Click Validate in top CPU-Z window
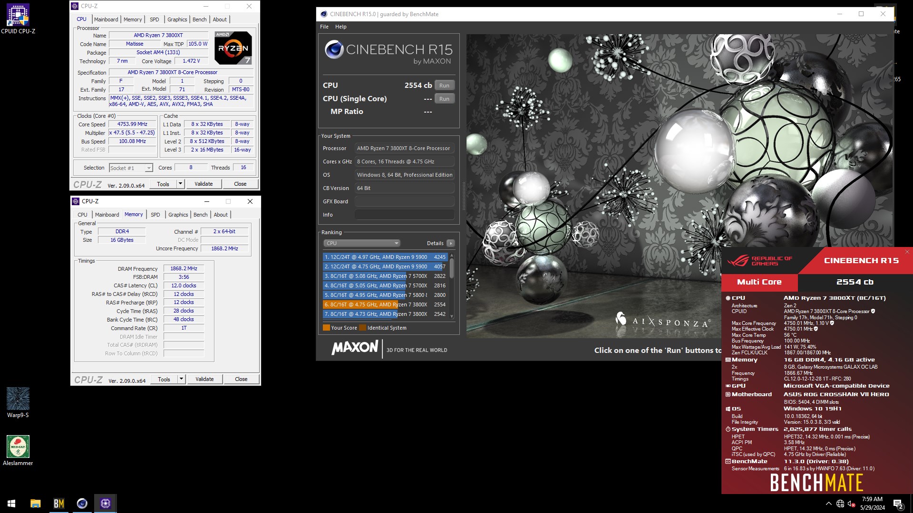This screenshot has height=513, width=913. tap(204, 184)
